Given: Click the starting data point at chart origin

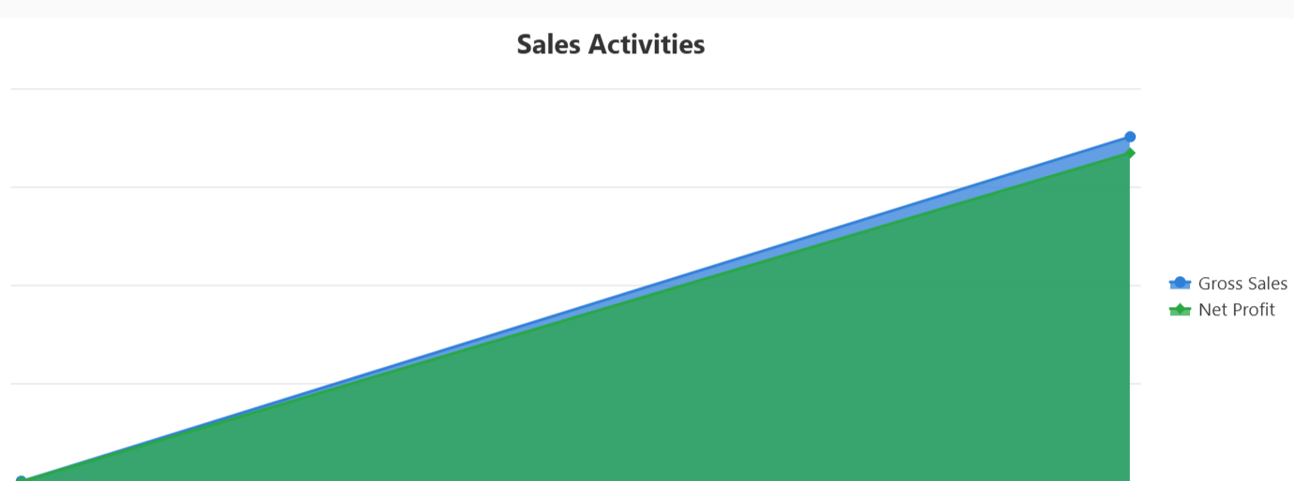Looking at the screenshot, I should (21, 479).
